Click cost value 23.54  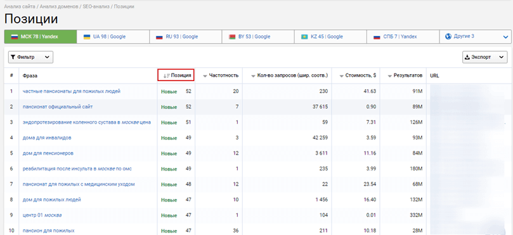(370, 184)
